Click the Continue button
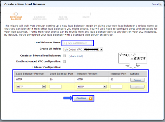 point(83,98)
